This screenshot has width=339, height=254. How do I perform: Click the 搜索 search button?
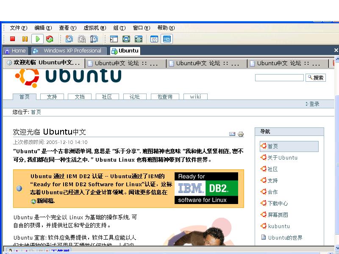point(316,78)
